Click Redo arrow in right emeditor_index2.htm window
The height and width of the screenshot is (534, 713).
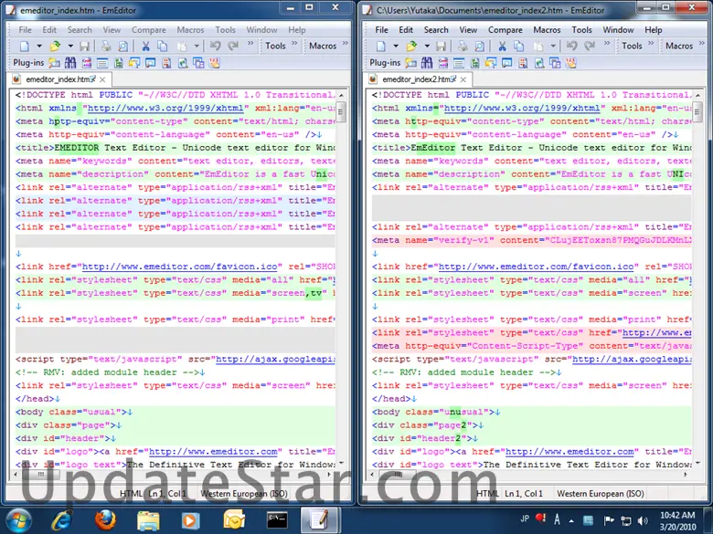(x=590, y=46)
